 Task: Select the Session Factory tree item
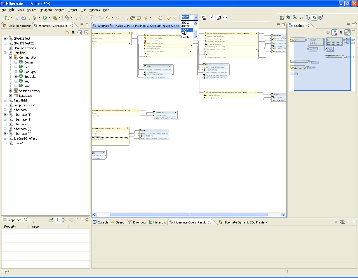(x=30, y=91)
